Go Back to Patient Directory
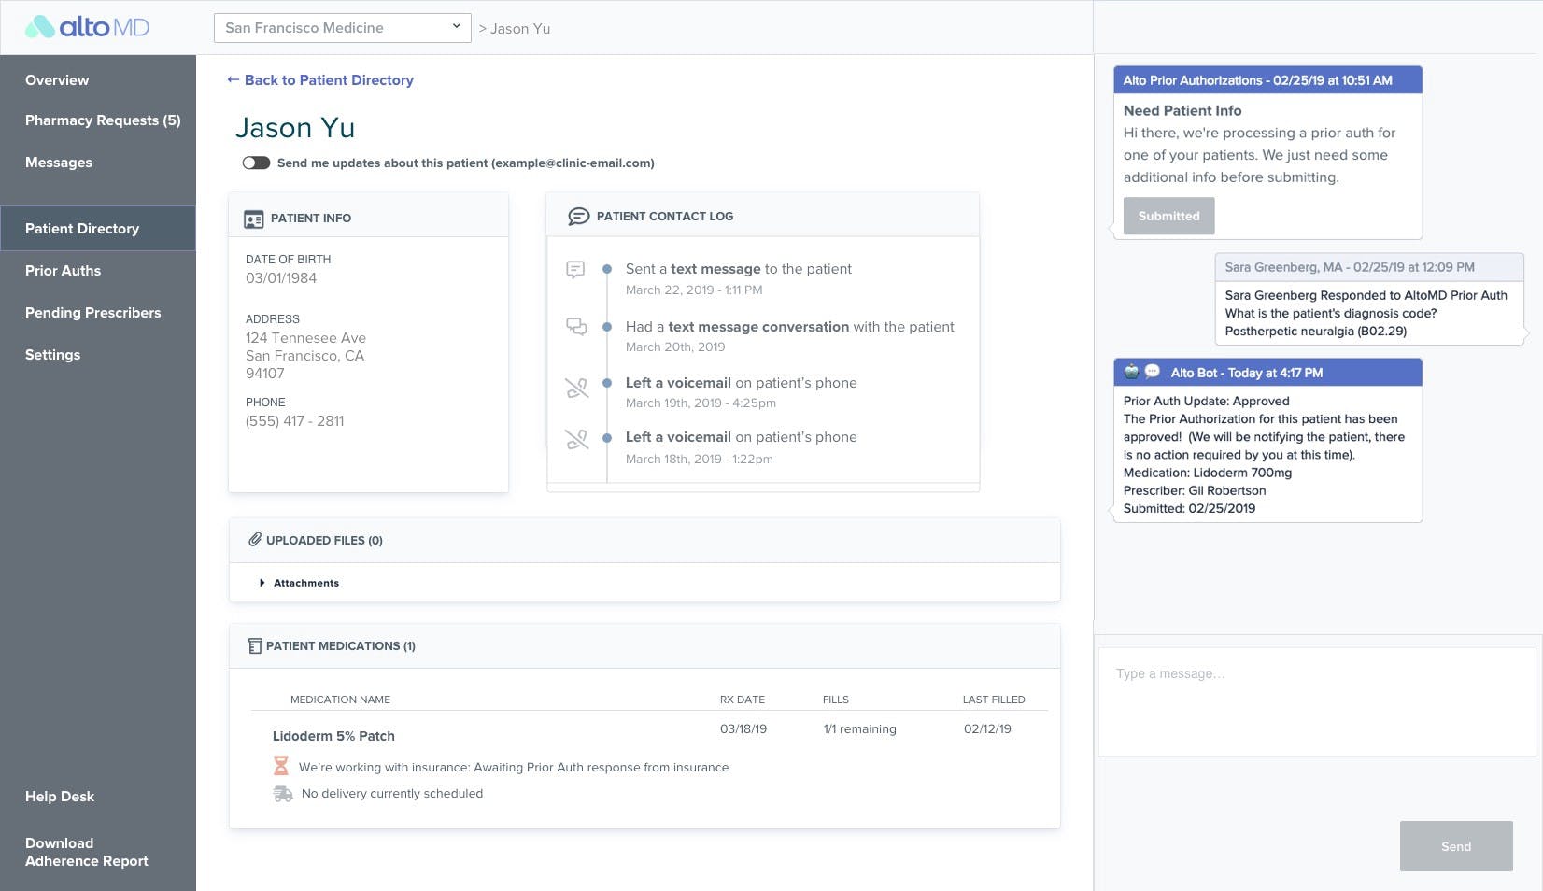The height and width of the screenshot is (891, 1543). [x=320, y=80]
